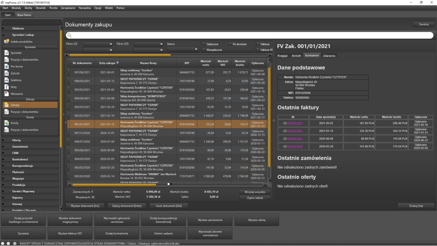The height and width of the screenshot is (246, 437).
Task: Open the Moduły menu
Action: (x=16, y=8)
